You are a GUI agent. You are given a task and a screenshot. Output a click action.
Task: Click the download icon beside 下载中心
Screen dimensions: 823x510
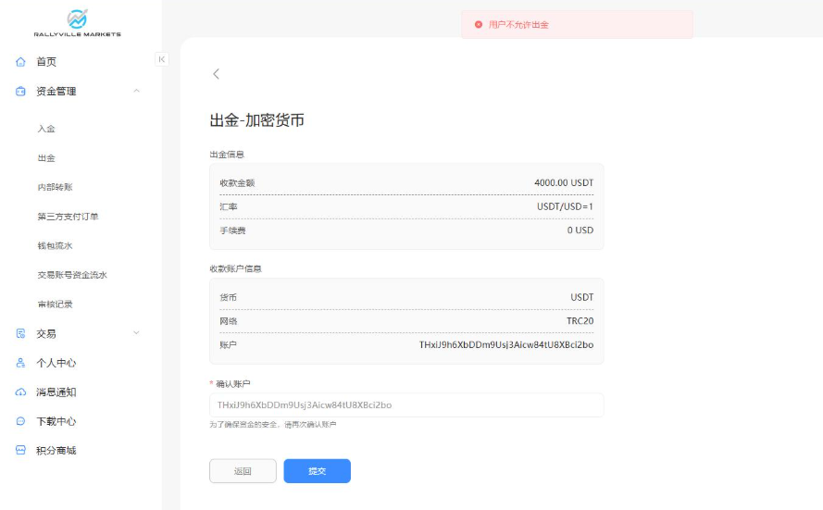[x=20, y=421]
